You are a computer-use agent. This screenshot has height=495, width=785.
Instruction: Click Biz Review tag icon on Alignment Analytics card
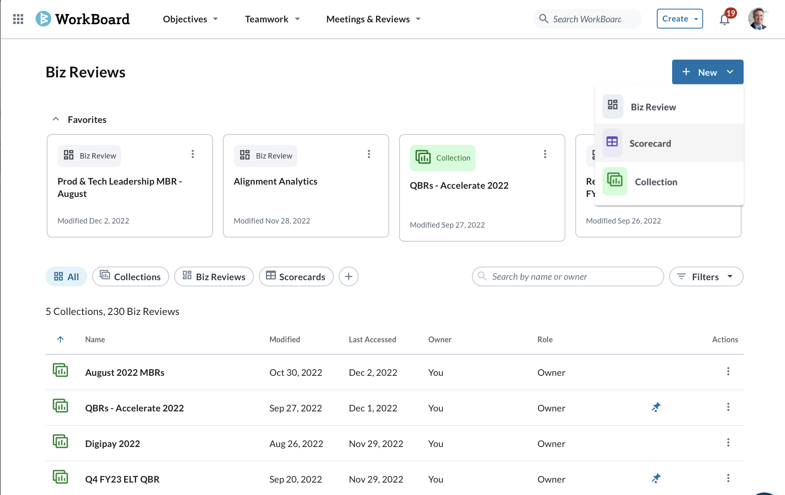tap(245, 155)
